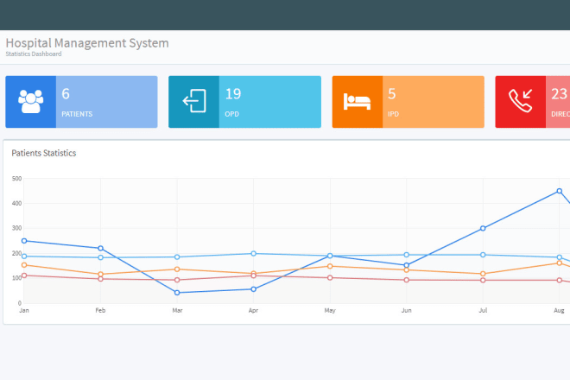
Task: Click the 200 y-axis value
Action: click(x=16, y=253)
